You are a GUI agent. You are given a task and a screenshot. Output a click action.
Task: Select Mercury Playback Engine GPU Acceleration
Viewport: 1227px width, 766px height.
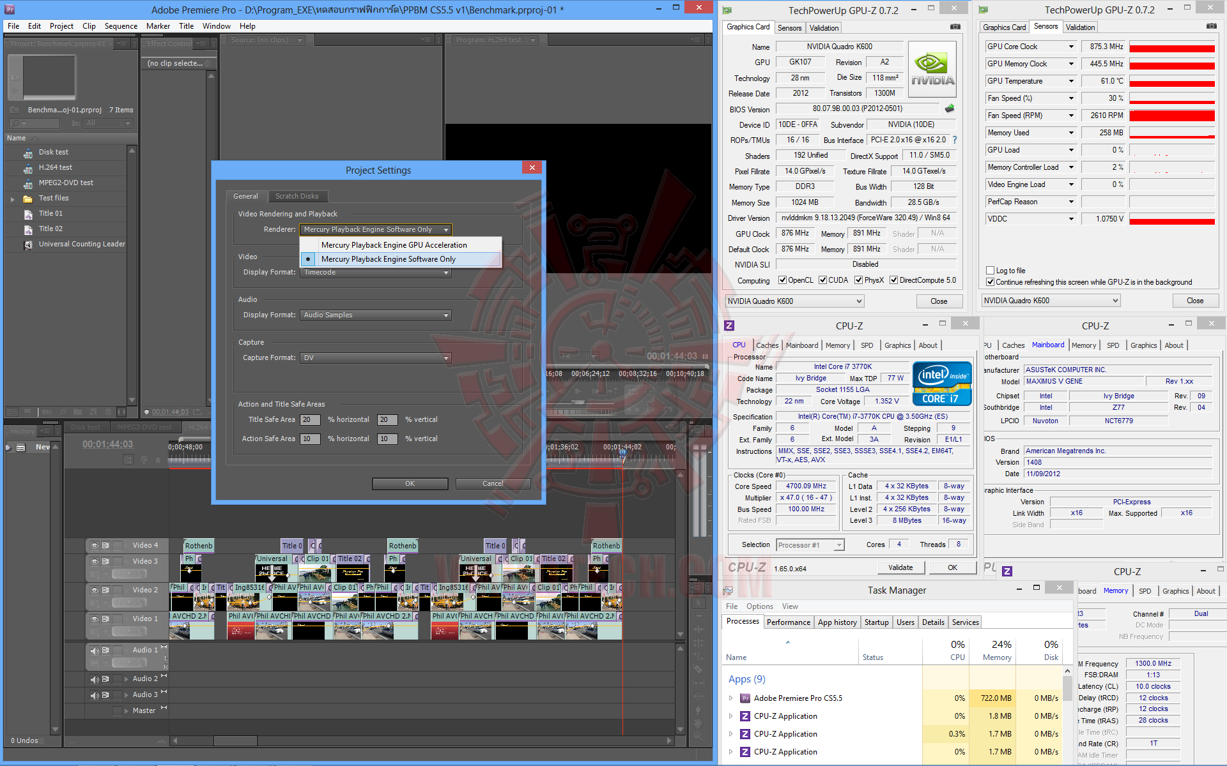point(394,245)
